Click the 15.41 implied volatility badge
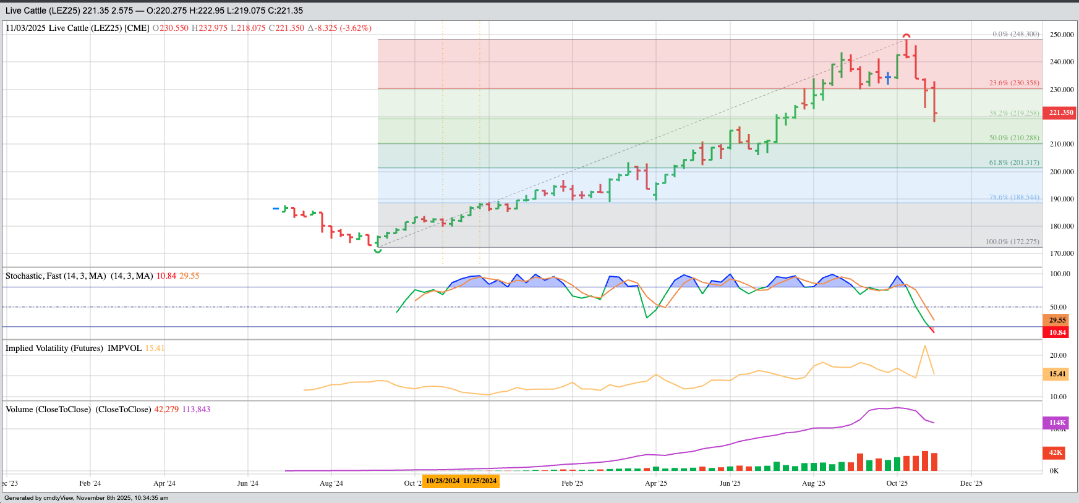The height and width of the screenshot is (503, 1079). [x=1057, y=374]
